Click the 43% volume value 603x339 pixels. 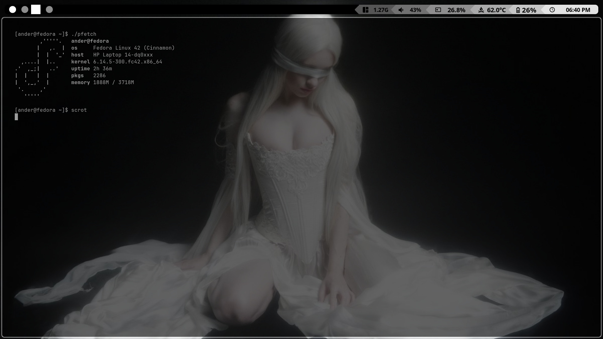point(415,10)
